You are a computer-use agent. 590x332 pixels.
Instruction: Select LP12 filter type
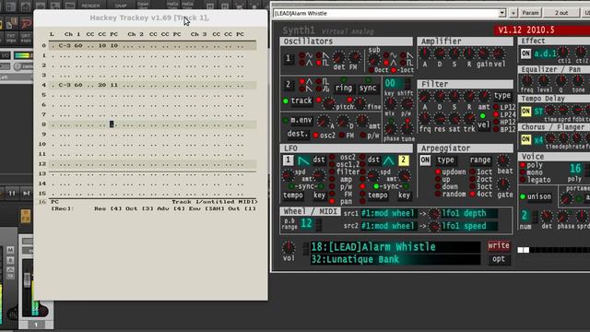pos(496,107)
